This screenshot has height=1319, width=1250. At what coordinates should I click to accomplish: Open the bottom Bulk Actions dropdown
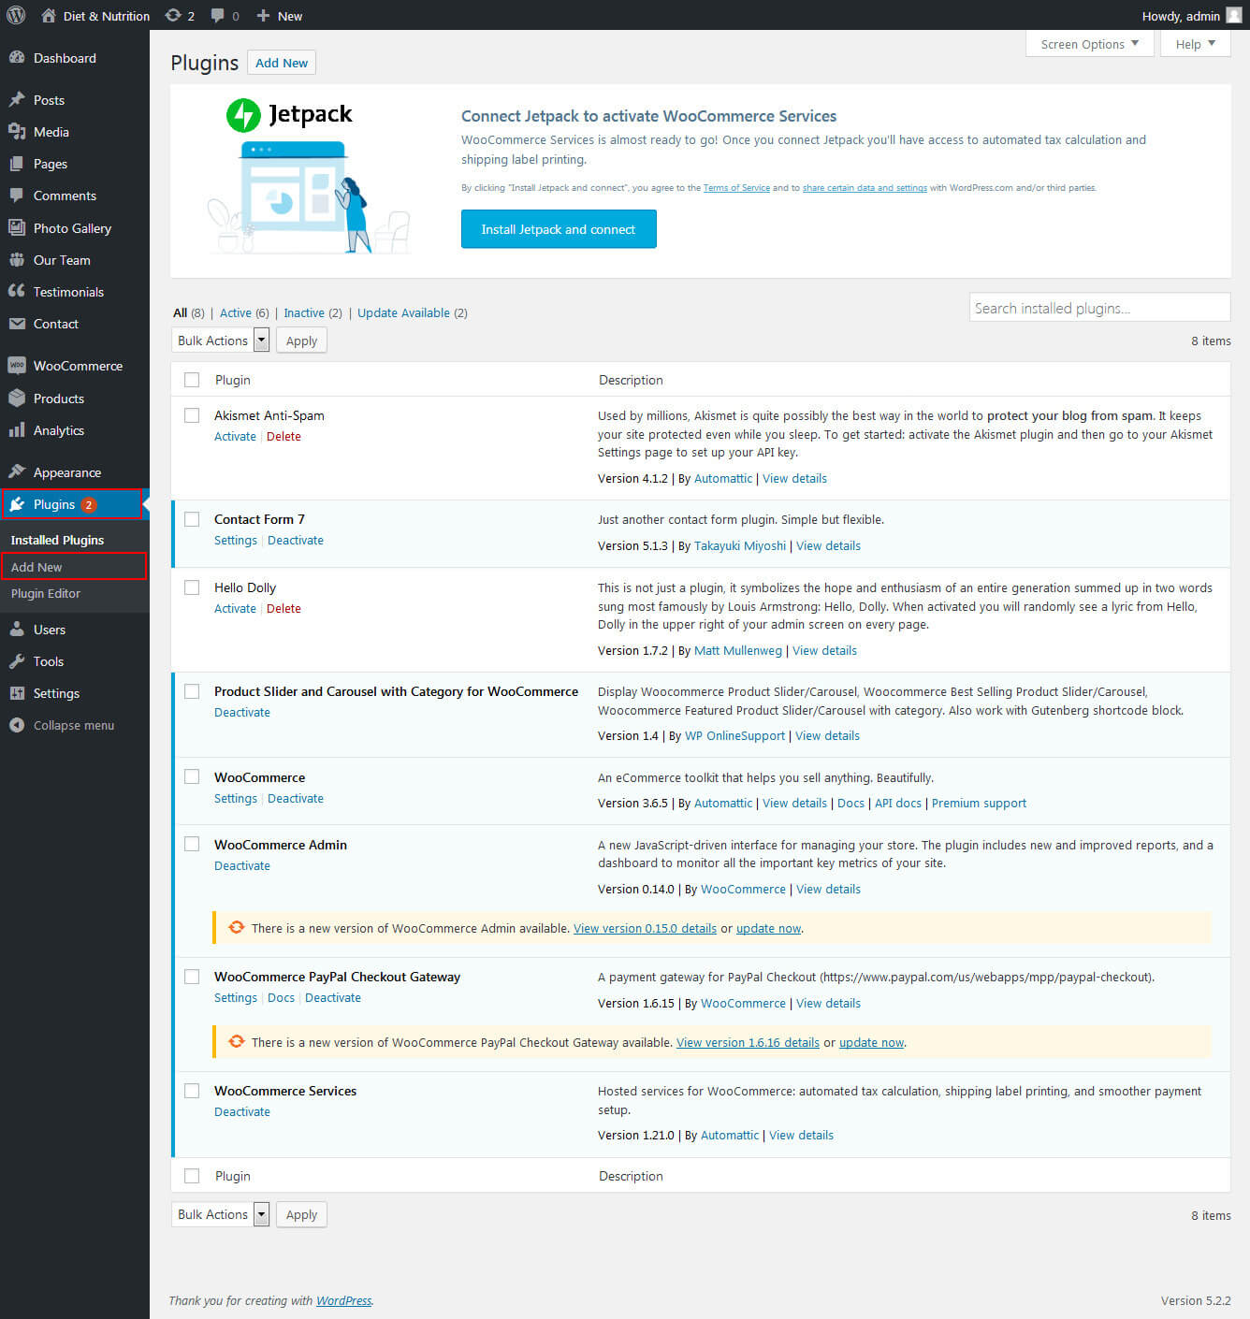221,1214
